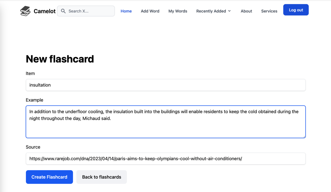Click the Source URL field
Image resolution: width=331 pixels, height=192 pixels.
pyautogui.click(x=165, y=159)
